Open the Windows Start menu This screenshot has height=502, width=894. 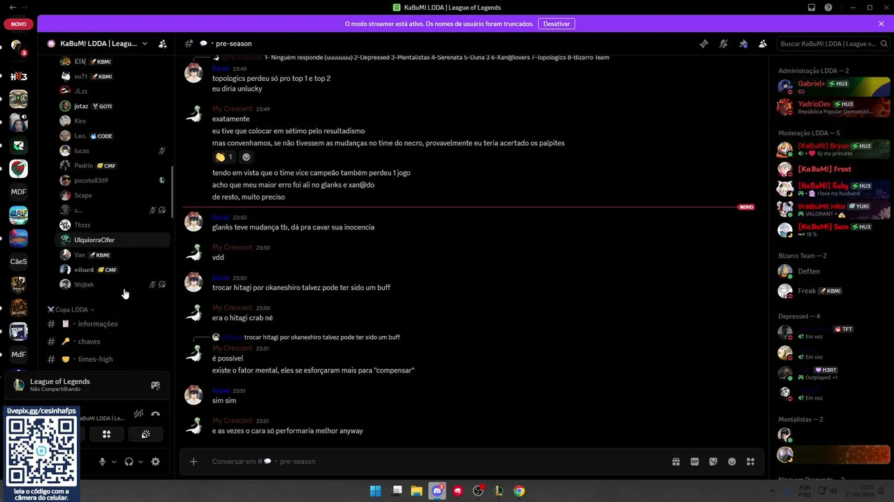tap(375, 491)
